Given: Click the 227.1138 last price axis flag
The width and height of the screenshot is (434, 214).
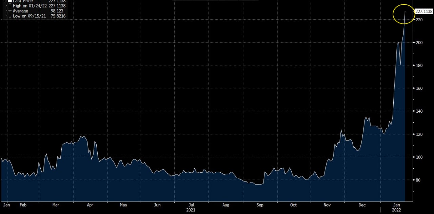Looking at the screenshot, I should tap(424, 11).
